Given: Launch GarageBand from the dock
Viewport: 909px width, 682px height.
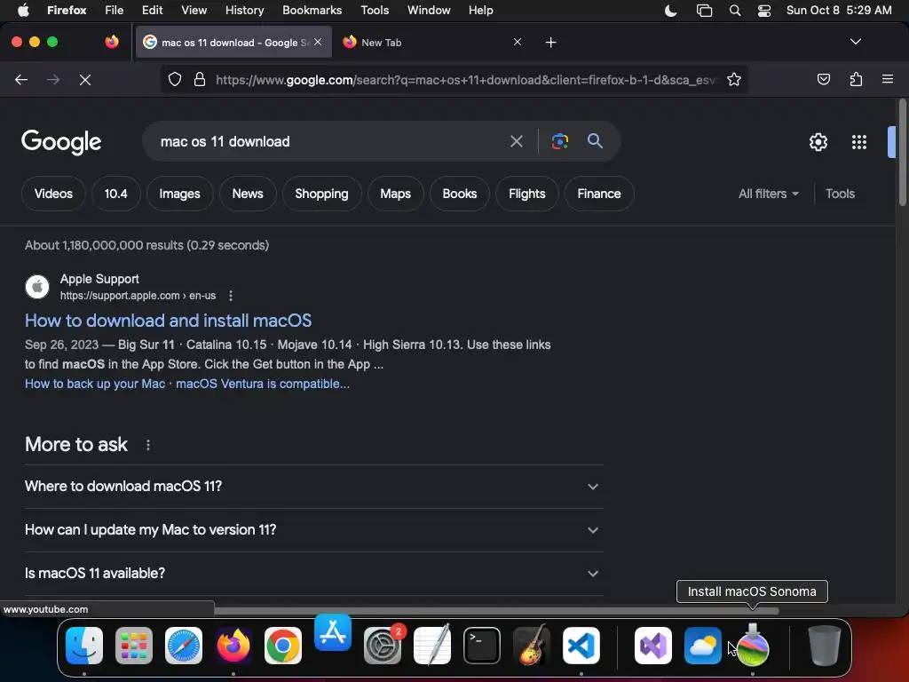Looking at the screenshot, I should [532, 645].
